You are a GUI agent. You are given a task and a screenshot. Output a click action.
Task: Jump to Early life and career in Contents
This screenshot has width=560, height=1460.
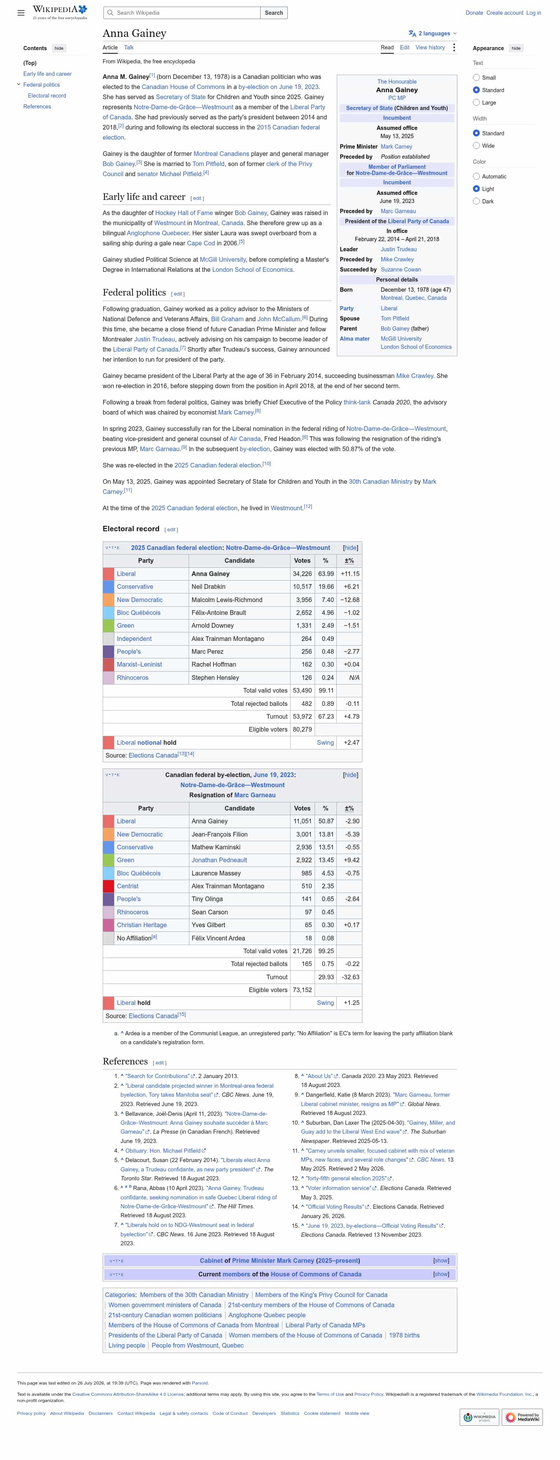click(47, 74)
